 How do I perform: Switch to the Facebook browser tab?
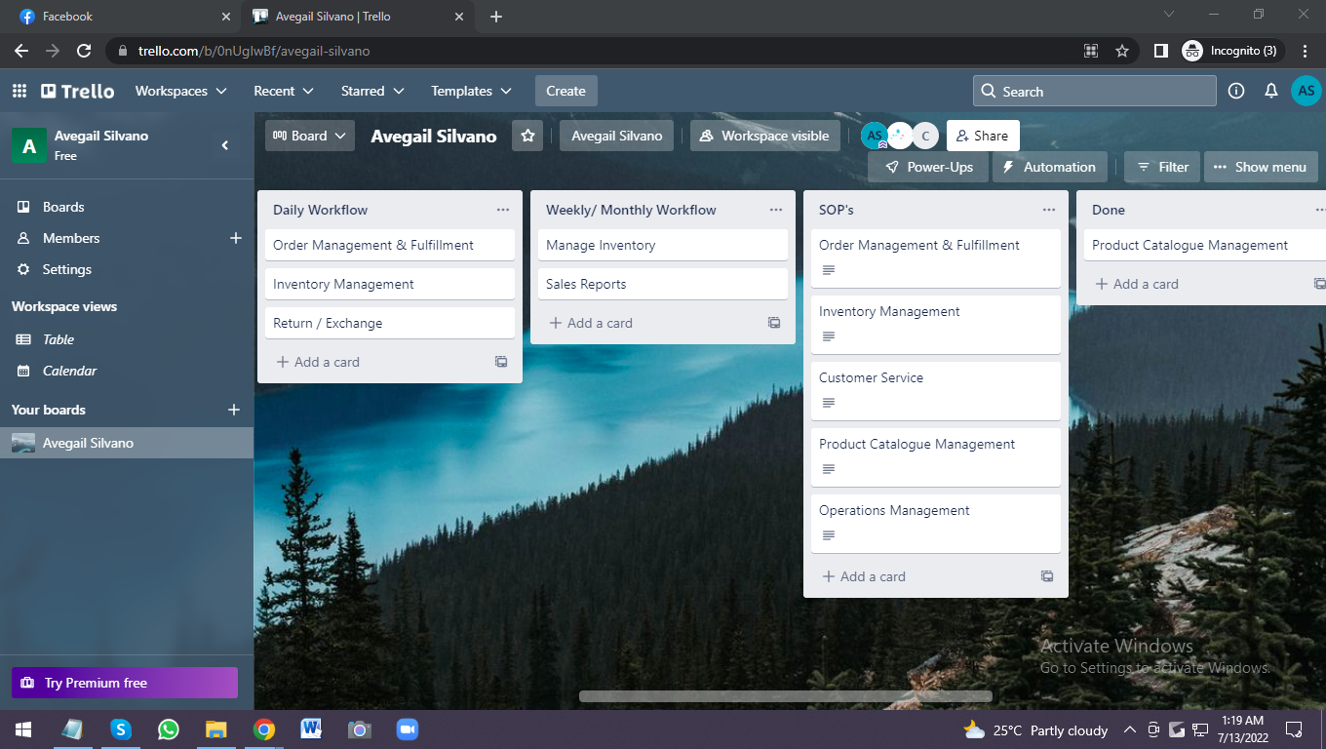pyautogui.click(x=123, y=17)
